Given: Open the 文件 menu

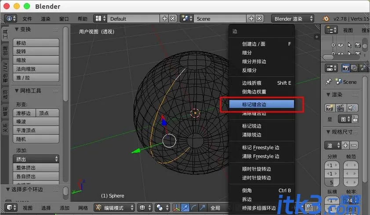Looking at the screenshot, I should 27,19.
